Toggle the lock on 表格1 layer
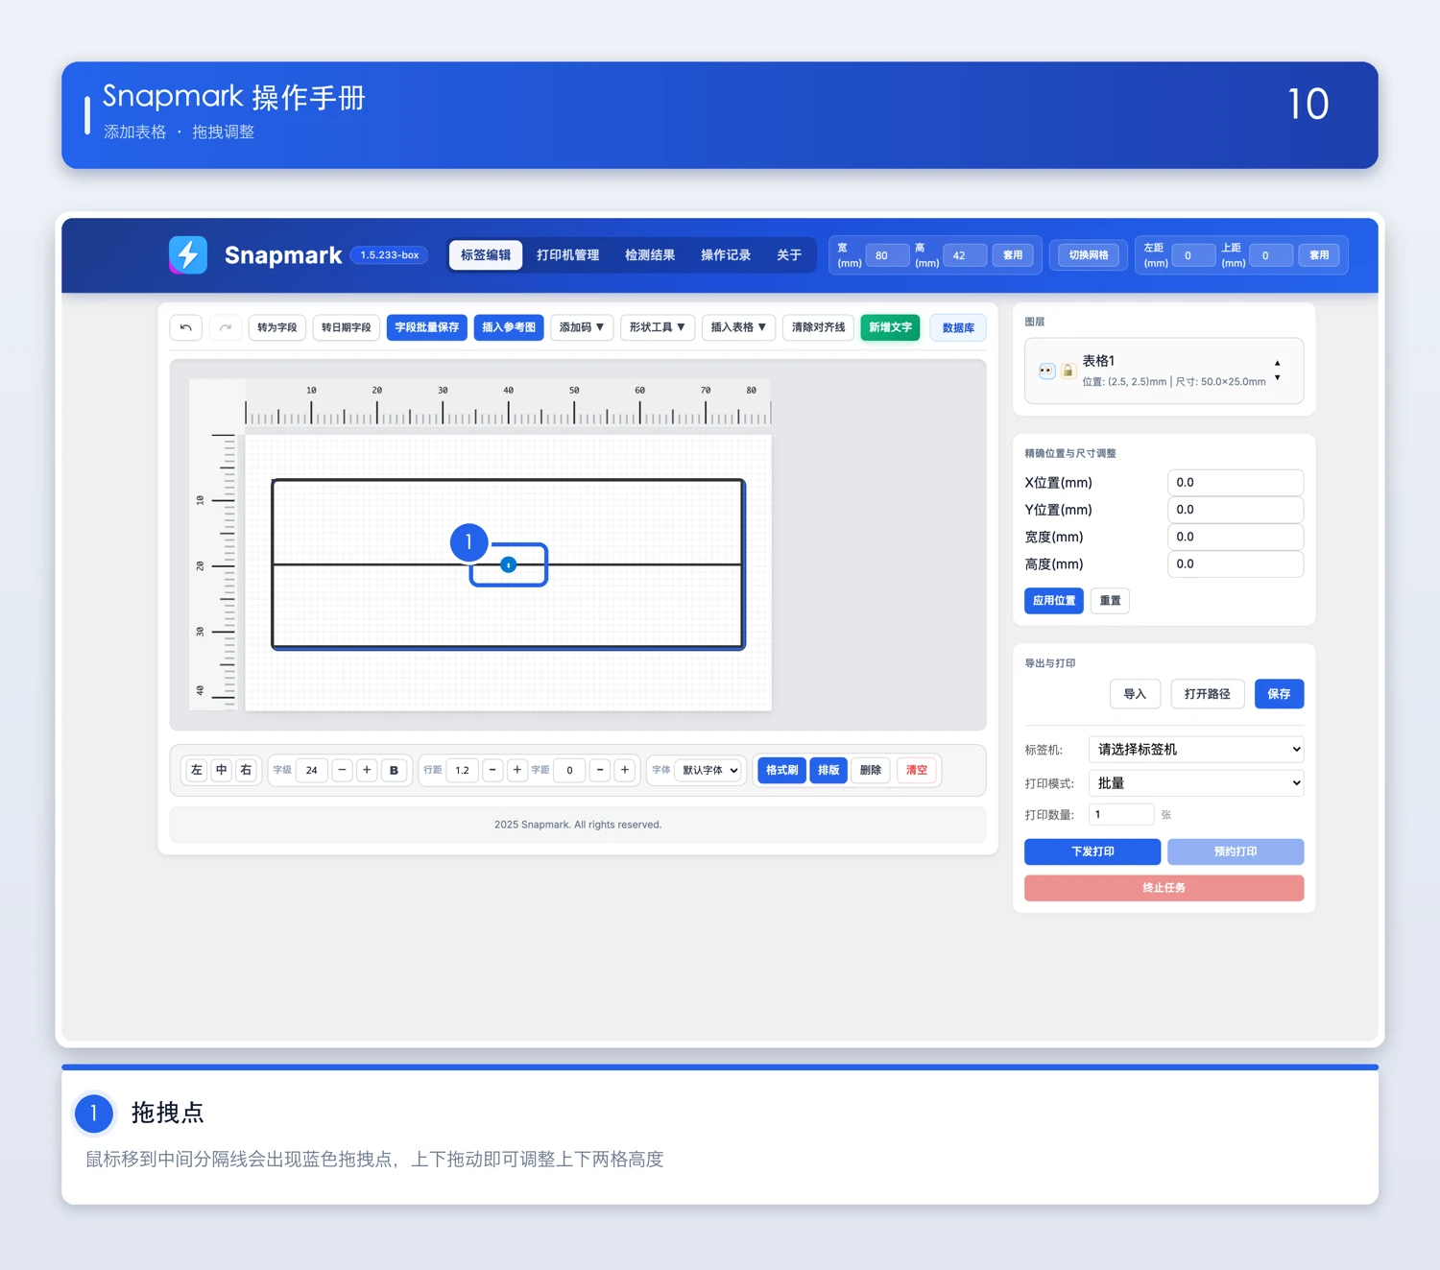Viewport: 1440px width, 1270px height. coord(1068,371)
